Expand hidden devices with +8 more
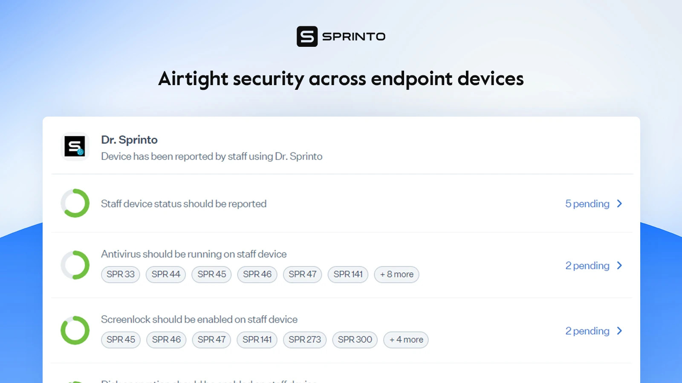This screenshot has width=682, height=383. (396, 274)
